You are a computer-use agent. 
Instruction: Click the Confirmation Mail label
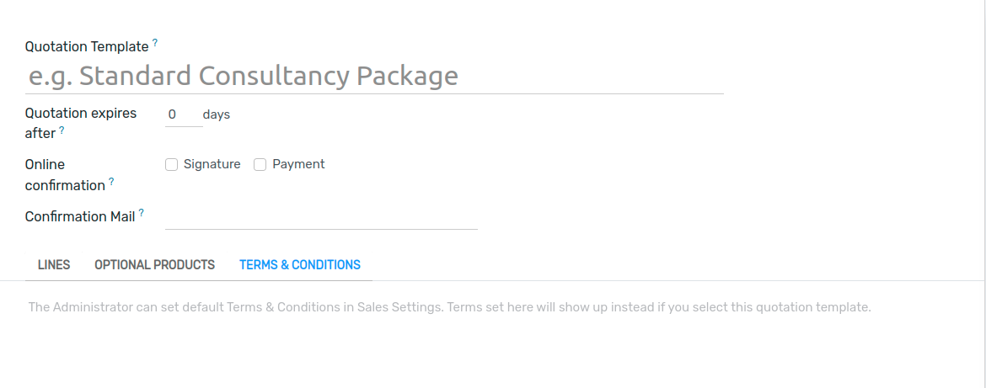coord(80,217)
